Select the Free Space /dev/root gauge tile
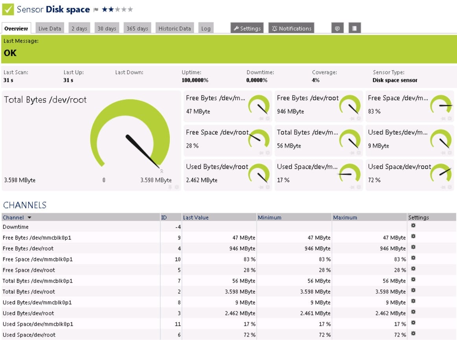Viewport: 457px width, 340px height. pyautogui.click(x=228, y=141)
